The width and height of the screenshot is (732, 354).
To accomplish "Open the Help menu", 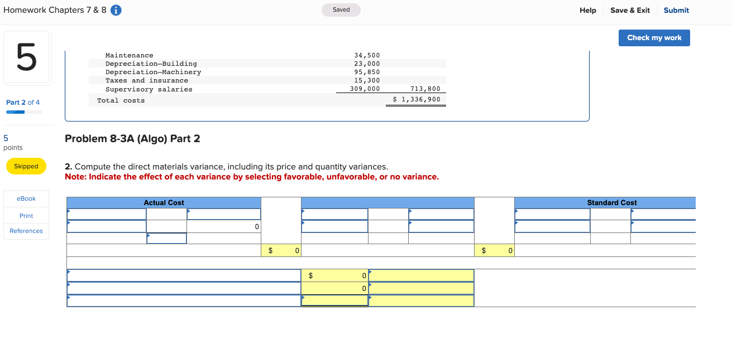I will (587, 10).
